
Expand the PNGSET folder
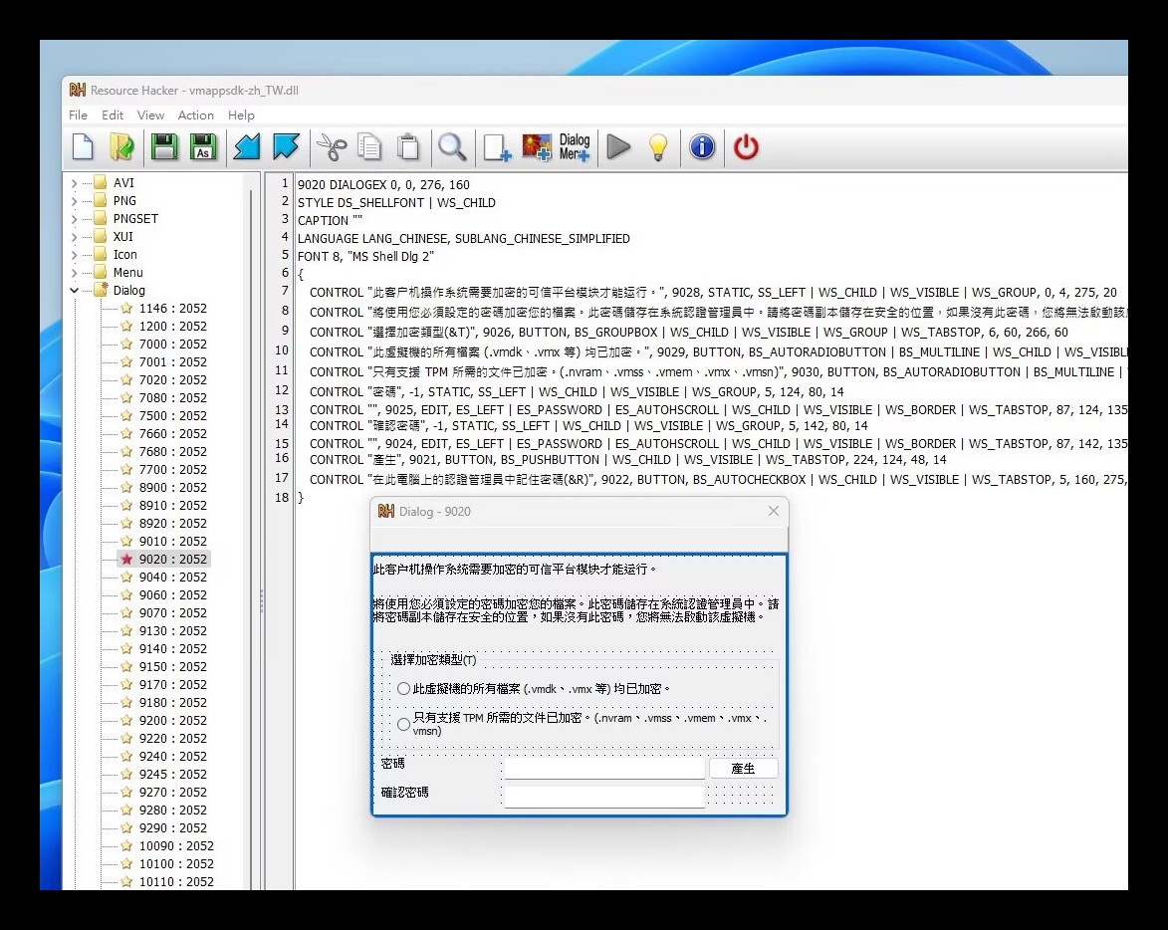pyautogui.click(x=75, y=218)
